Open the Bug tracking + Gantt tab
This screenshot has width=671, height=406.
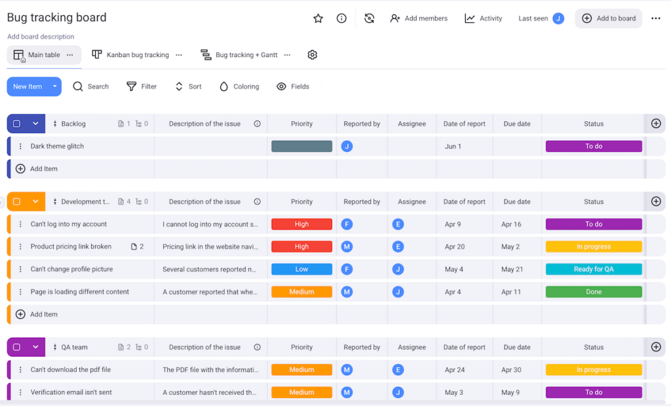click(242, 54)
